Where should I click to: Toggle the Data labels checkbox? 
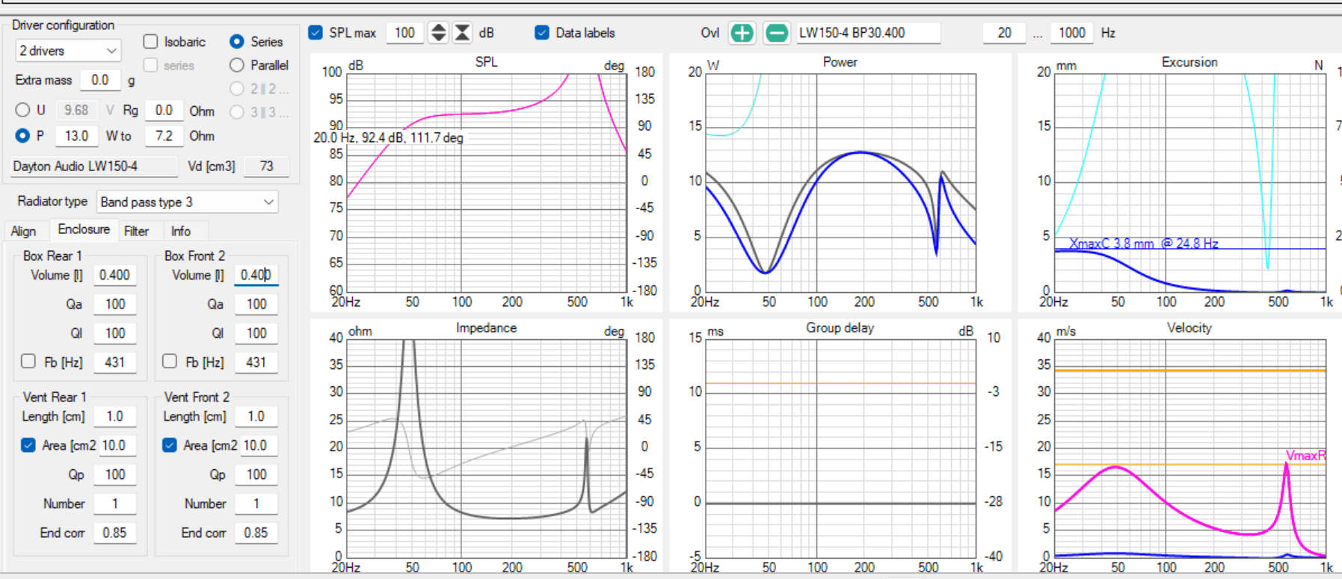tap(542, 32)
